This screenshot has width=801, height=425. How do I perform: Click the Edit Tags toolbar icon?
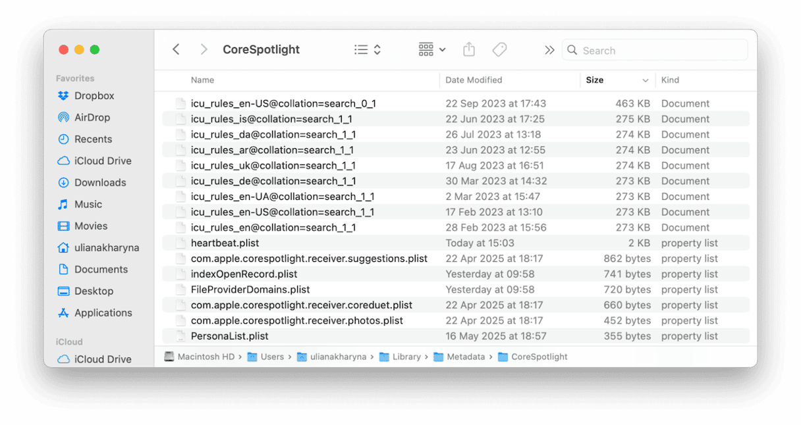click(x=499, y=50)
